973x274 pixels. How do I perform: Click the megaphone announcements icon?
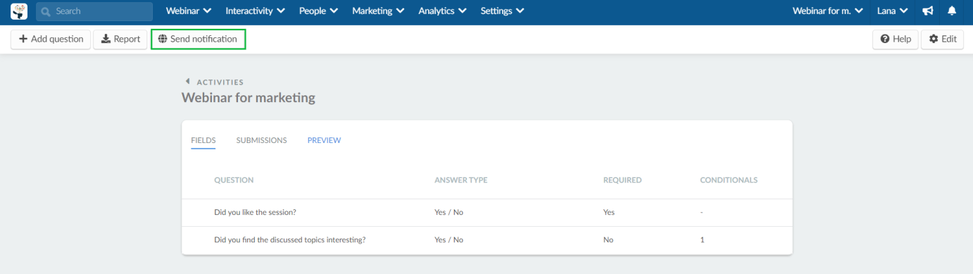point(928,11)
